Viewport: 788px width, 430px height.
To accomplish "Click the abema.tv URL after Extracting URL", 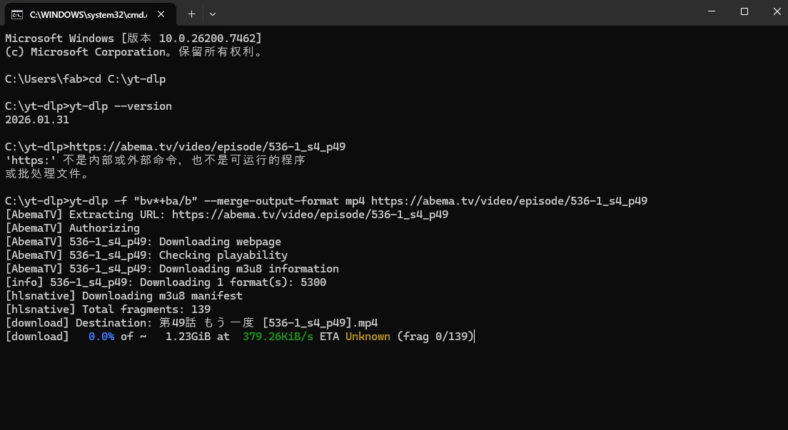I will tap(310, 215).
